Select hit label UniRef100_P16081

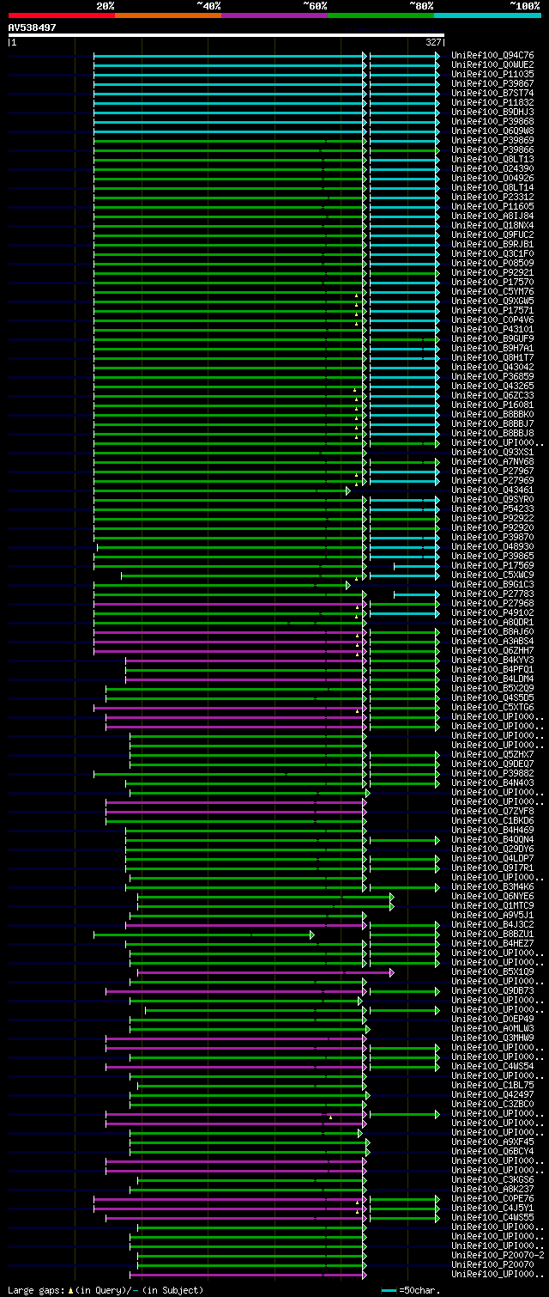point(492,405)
